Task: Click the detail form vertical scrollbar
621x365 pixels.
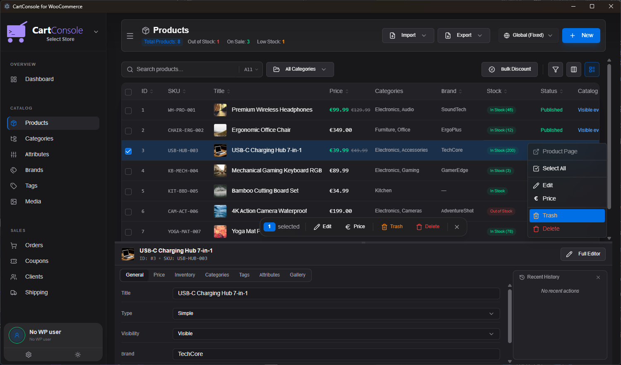Action: (x=510, y=316)
